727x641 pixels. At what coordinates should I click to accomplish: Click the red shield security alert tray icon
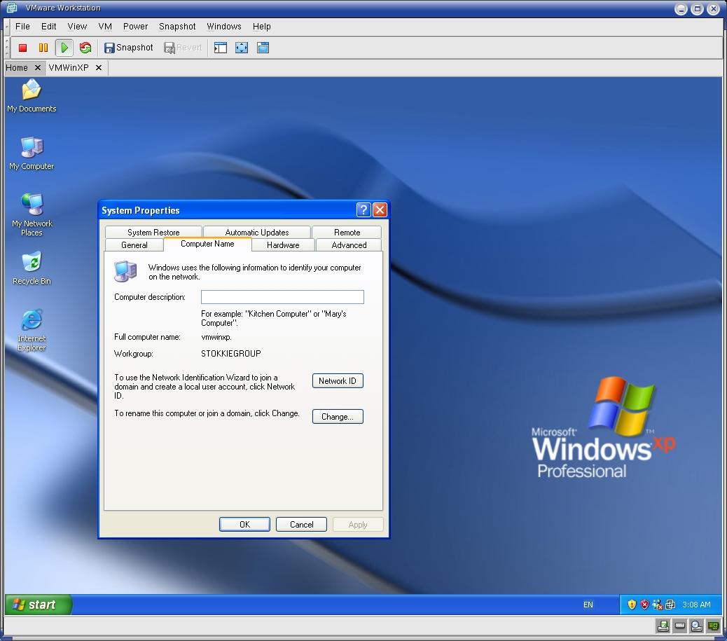pyautogui.click(x=644, y=605)
